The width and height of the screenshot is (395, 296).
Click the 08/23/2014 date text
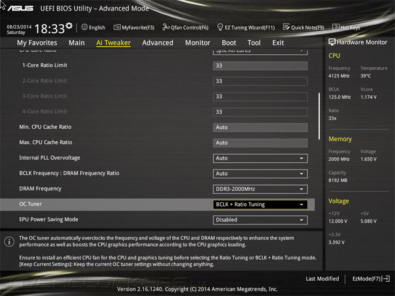tap(19, 27)
